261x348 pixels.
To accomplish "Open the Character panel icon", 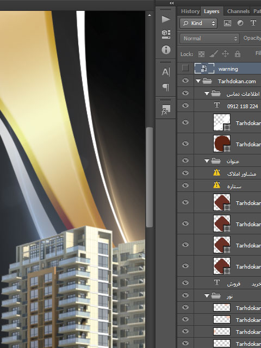I will [166, 72].
